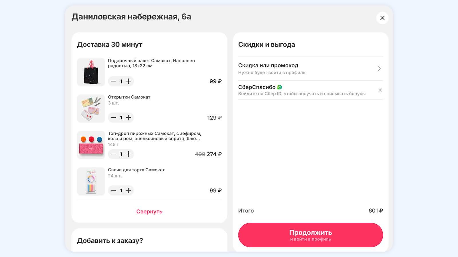458x257 pixels.
Task: Increase gift bag quantity with plus
Action: tap(129, 81)
